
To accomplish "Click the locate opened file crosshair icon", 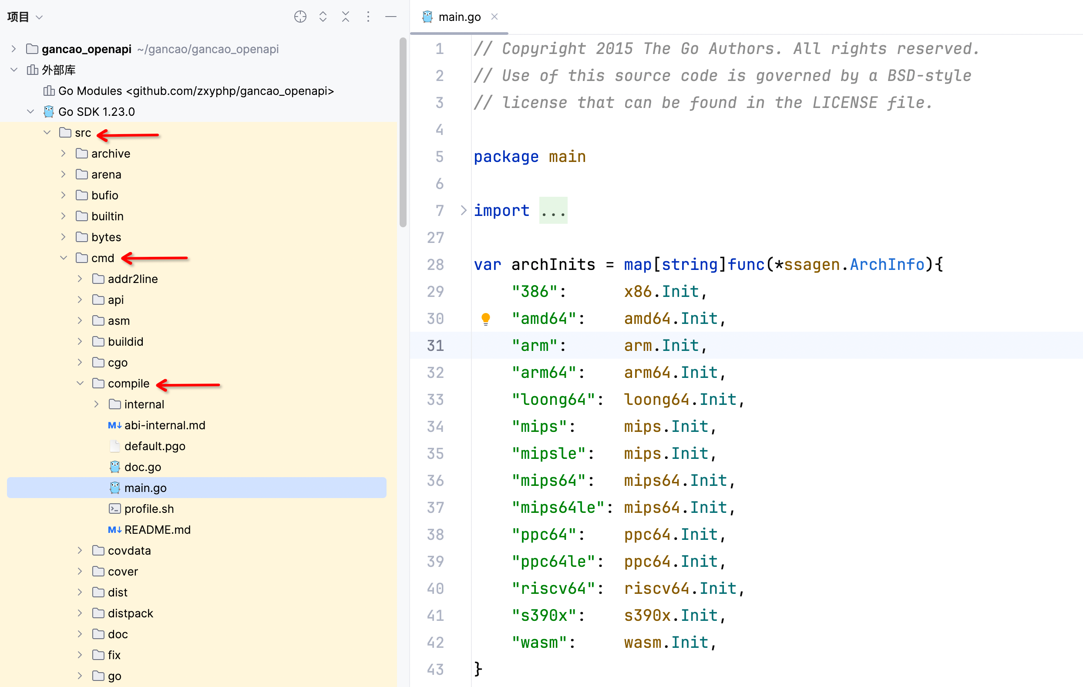I will 300,17.
